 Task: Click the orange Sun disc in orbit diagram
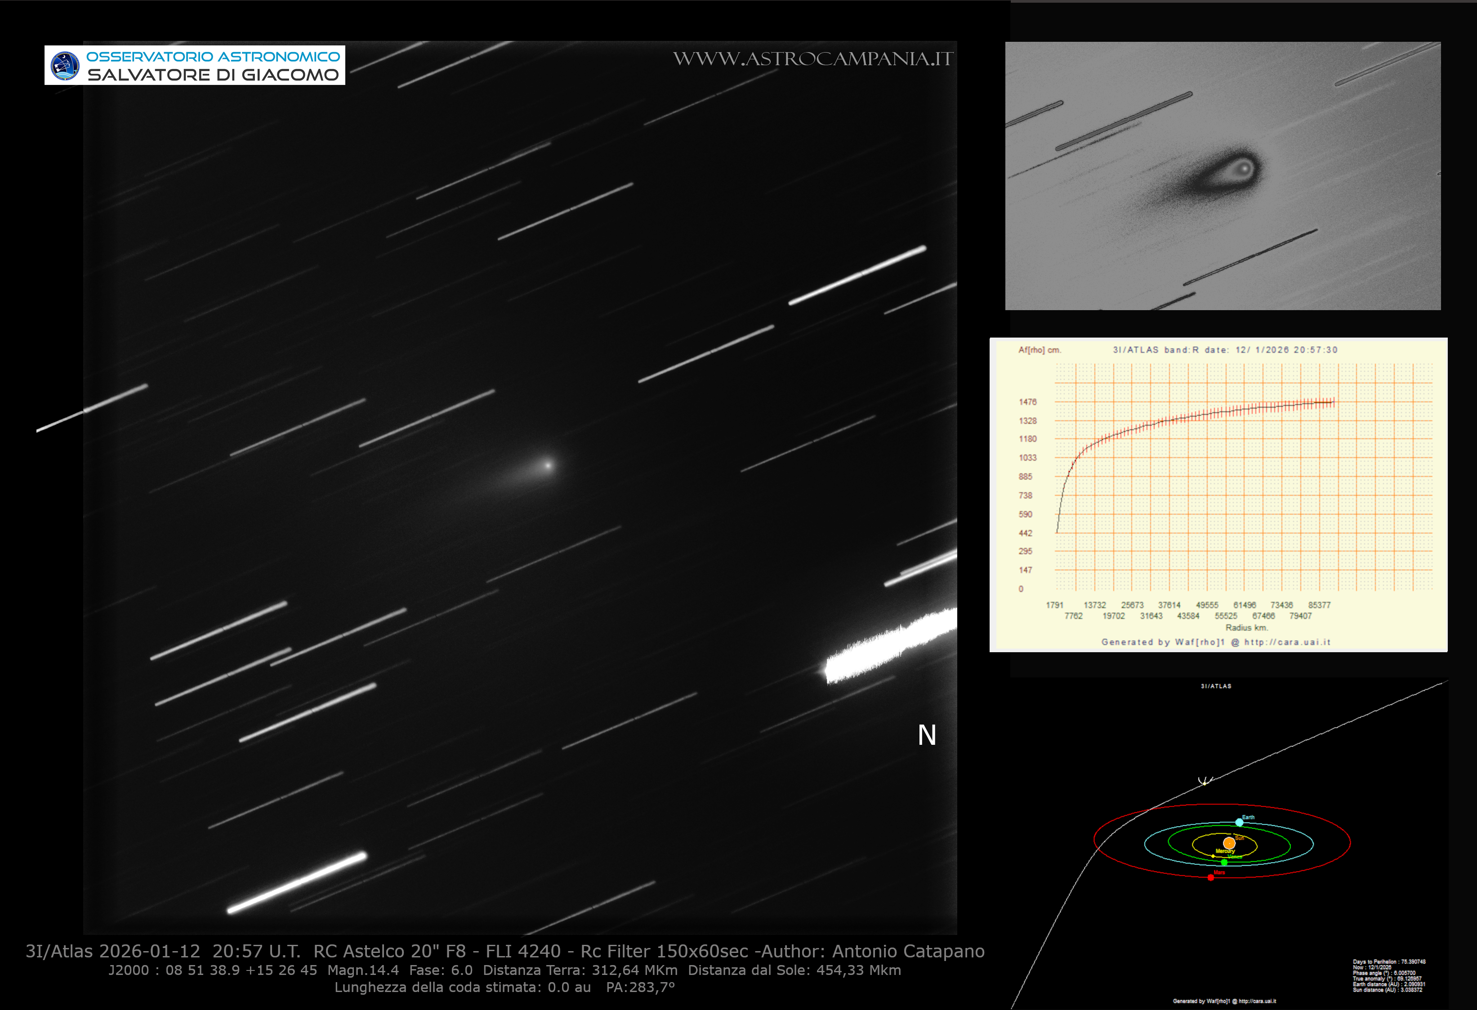[x=1229, y=844]
